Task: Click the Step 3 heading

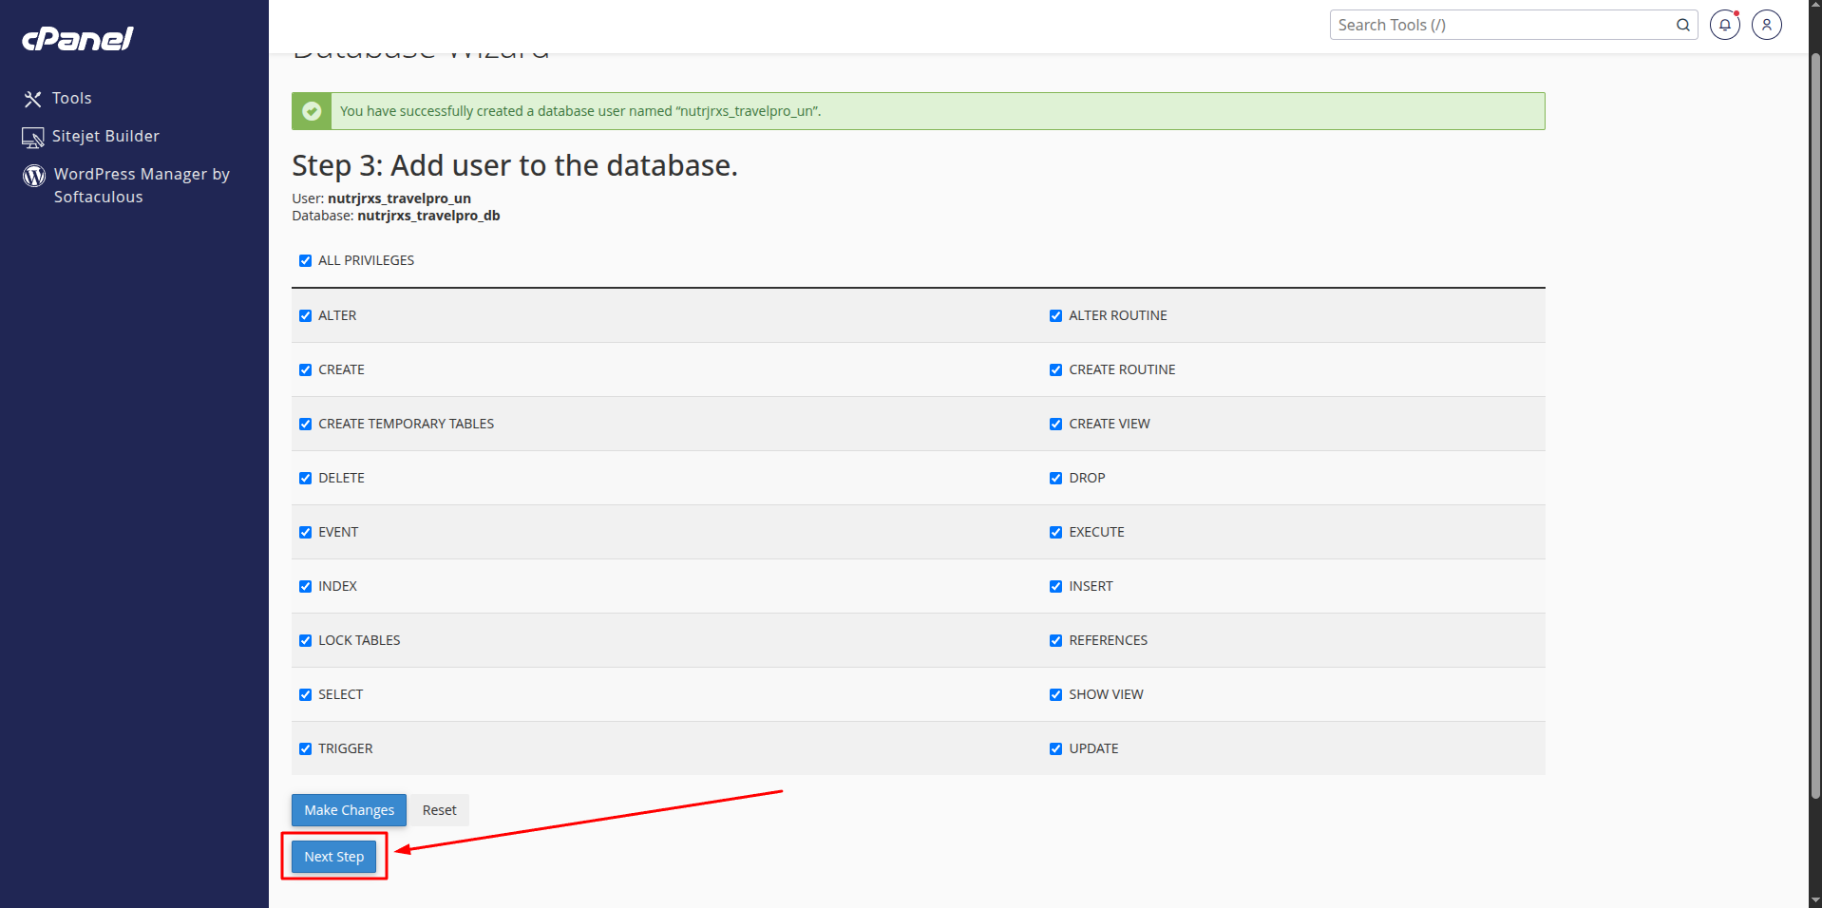Action: coord(515,165)
